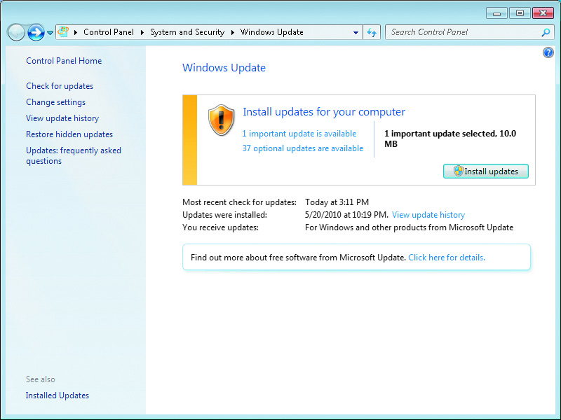
Task: Minimize the Windows Update window
Action: click(496, 13)
